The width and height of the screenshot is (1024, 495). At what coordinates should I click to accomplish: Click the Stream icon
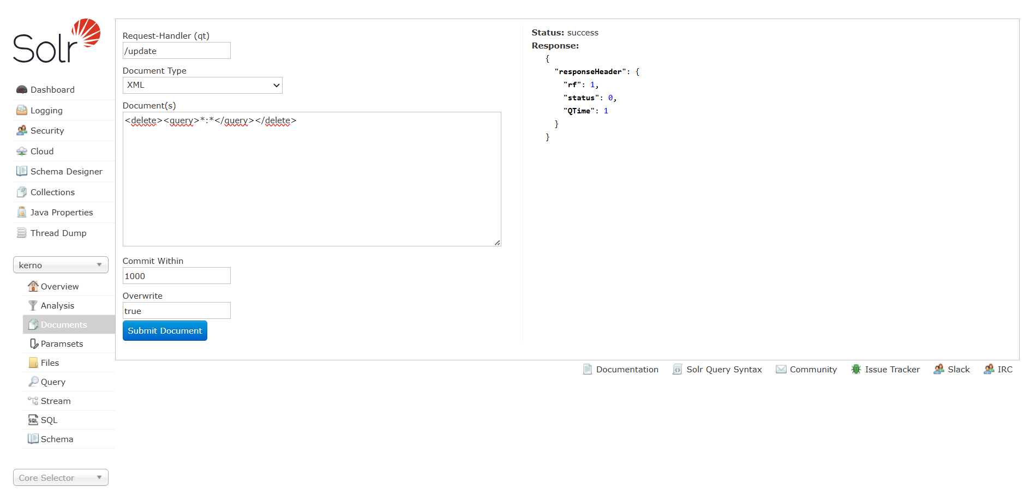tap(33, 401)
